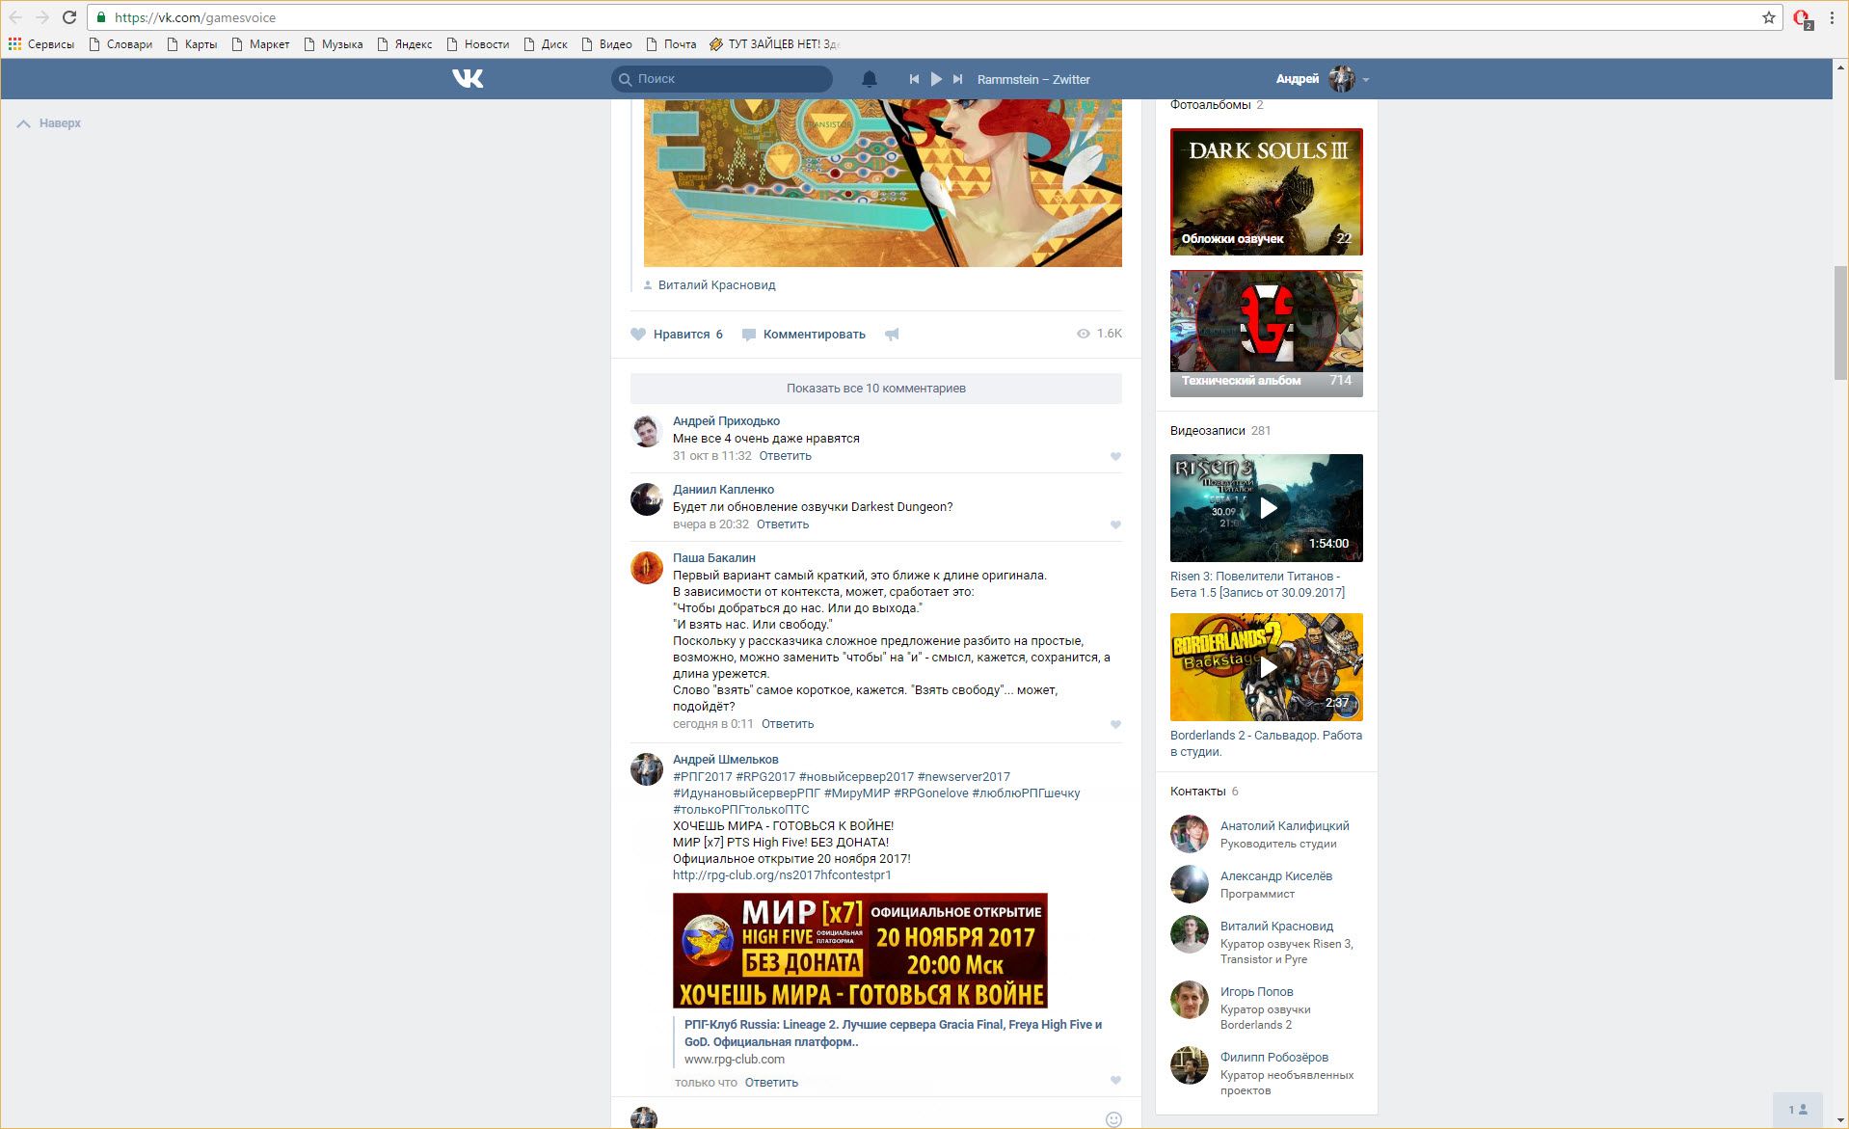Open Андрей Приходько commenter name

coord(726,421)
